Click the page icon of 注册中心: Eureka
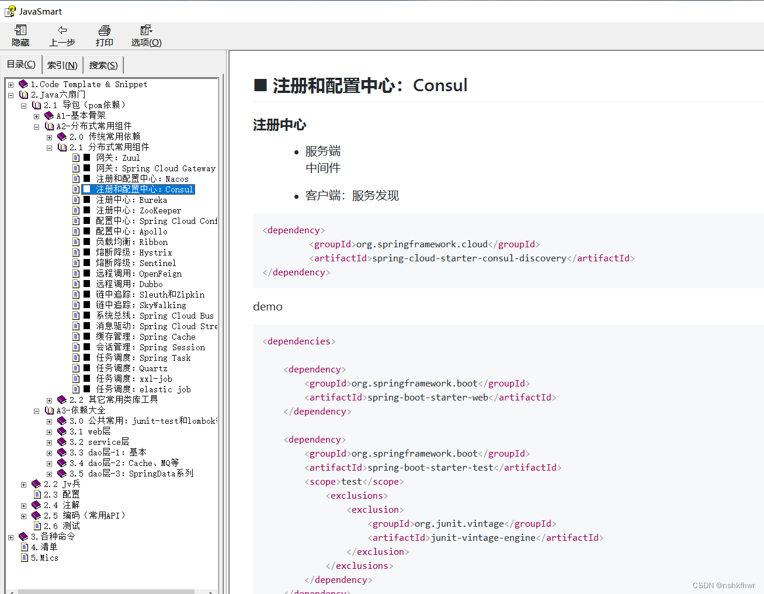This screenshot has width=764, height=594. tap(76, 200)
